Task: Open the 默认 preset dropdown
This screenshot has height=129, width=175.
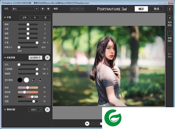Action: [25, 9]
